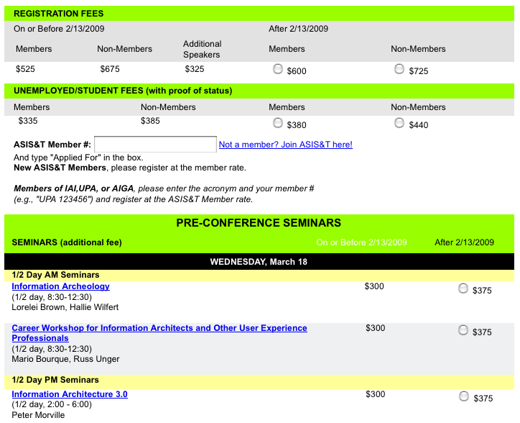Select the Members $600 registration option
The height and width of the screenshot is (423, 520).
coord(277,70)
